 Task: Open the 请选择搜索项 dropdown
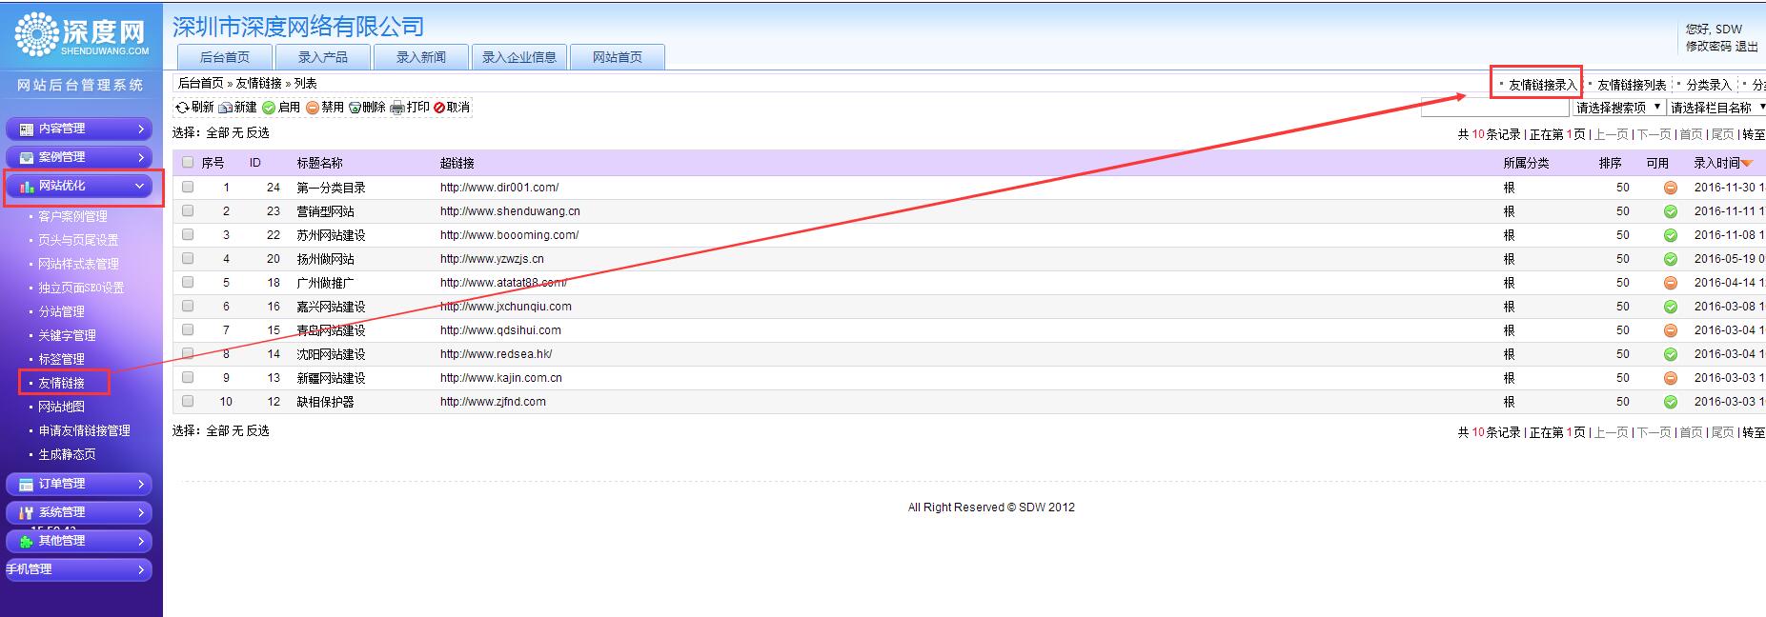click(x=1617, y=108)
